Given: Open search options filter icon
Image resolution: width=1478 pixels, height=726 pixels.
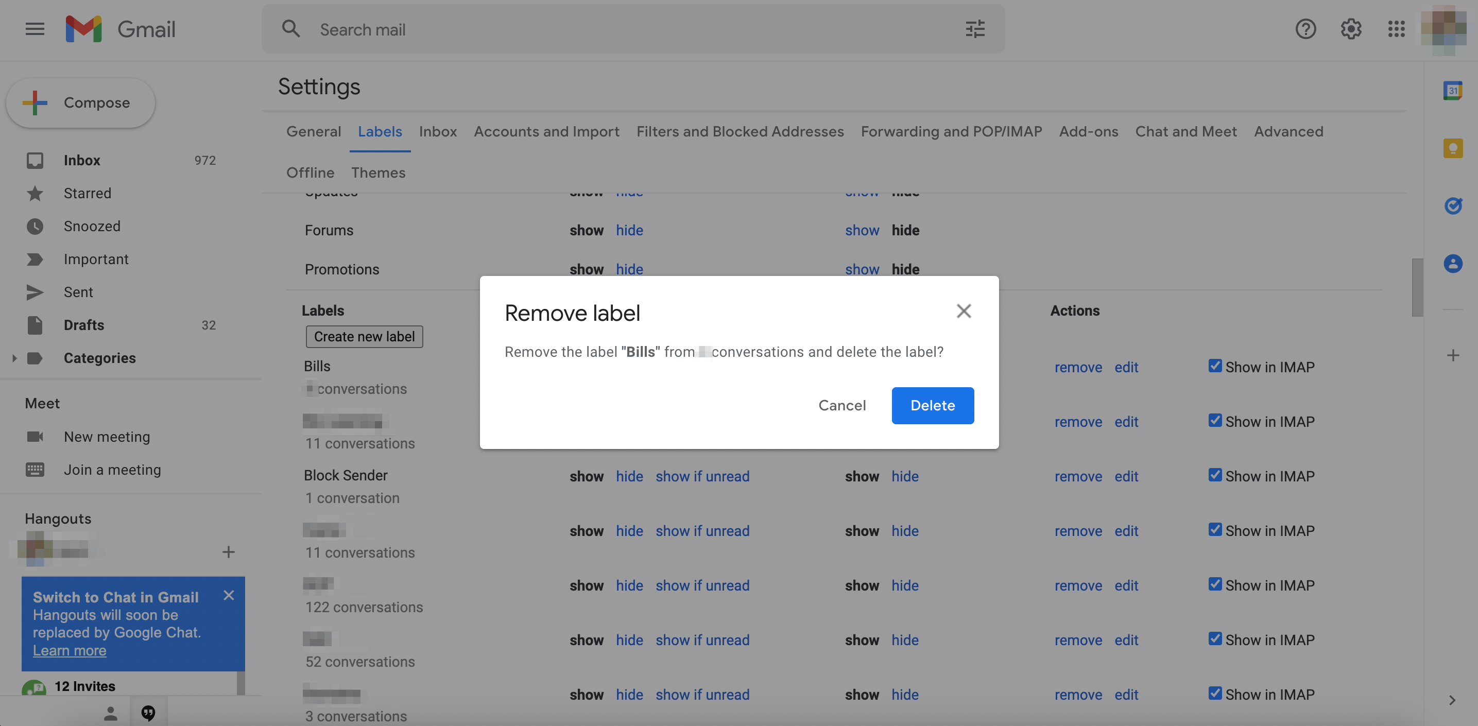Looking at the screenshot, I should click(975, 29).
